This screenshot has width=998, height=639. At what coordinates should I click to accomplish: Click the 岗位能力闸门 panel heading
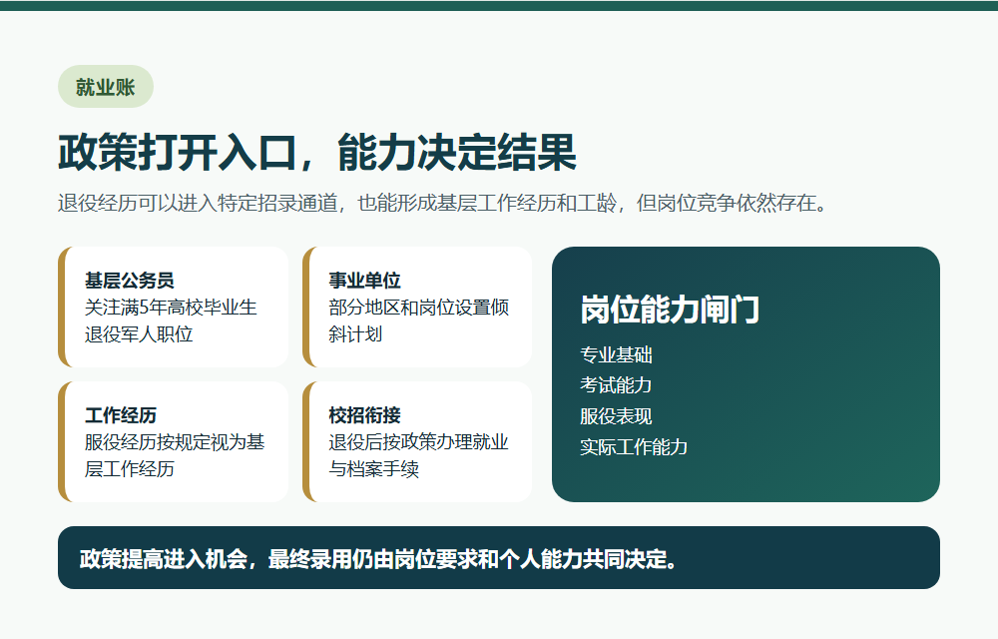[x=670, y=310]
